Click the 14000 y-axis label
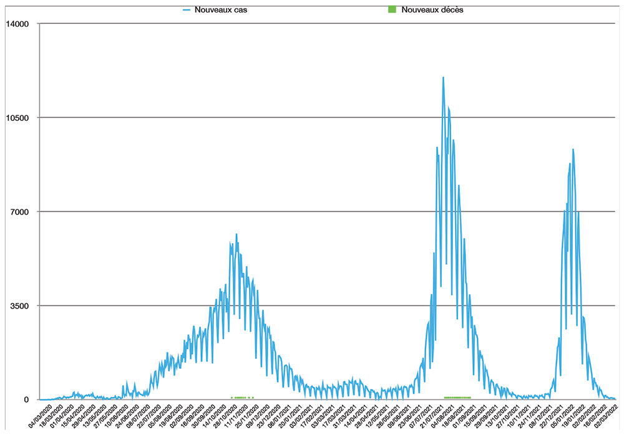624x435 pixels. (17, 24)
